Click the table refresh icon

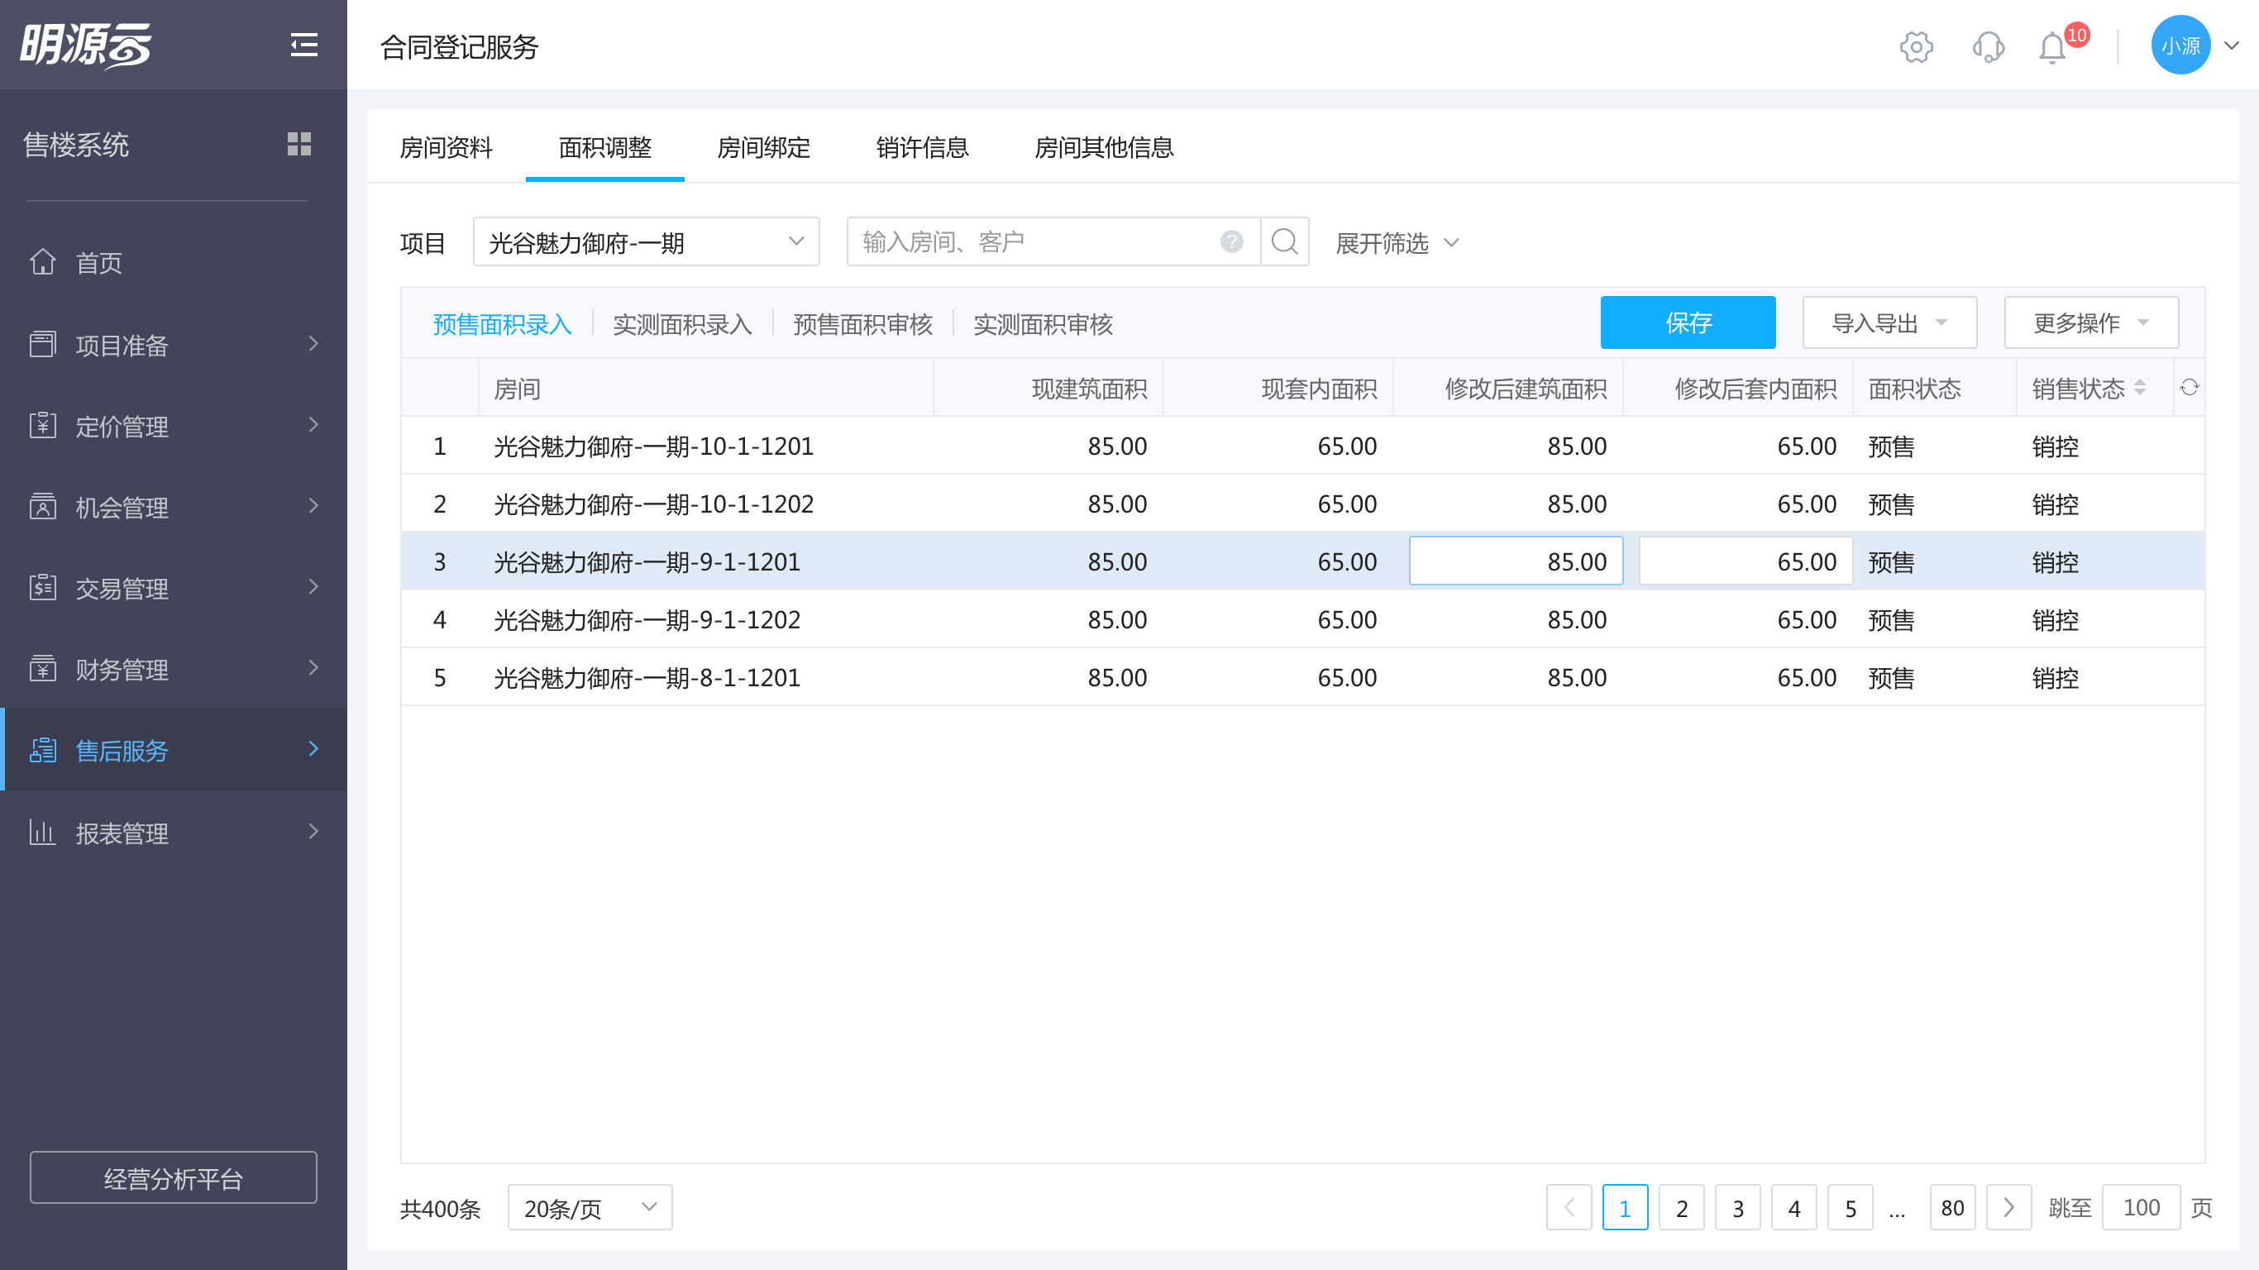click(2189, 388)
